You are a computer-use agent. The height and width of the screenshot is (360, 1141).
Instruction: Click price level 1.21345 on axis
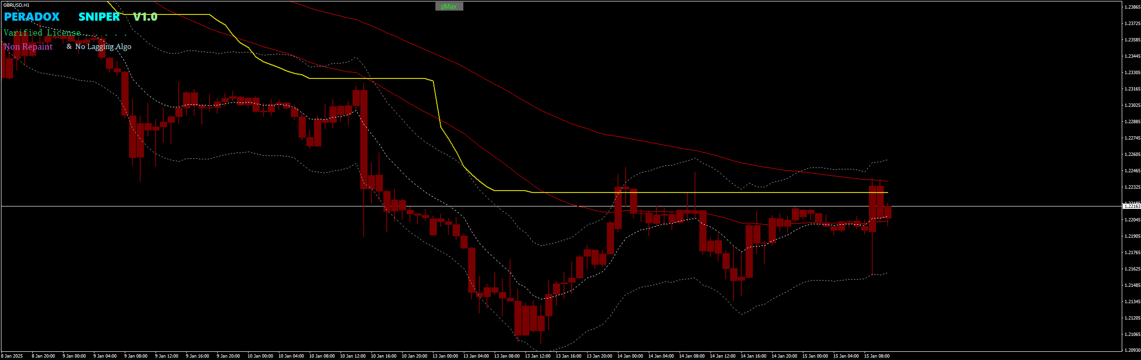(x=1132, y=301)
